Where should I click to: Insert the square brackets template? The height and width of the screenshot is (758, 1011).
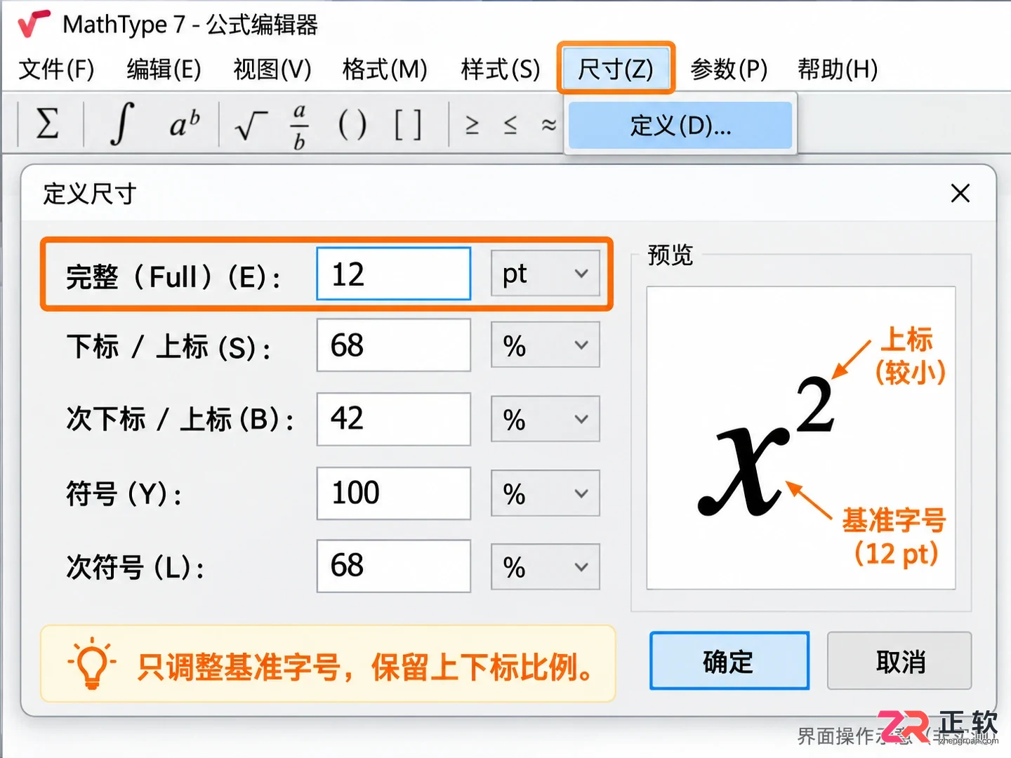408,126
